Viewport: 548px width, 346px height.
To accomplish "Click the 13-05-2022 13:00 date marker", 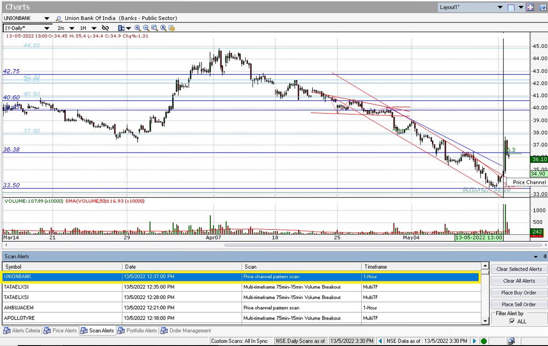I will point(479,238).
